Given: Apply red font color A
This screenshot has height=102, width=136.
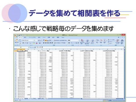Looking at the screenshot, I should click(37, 43).
